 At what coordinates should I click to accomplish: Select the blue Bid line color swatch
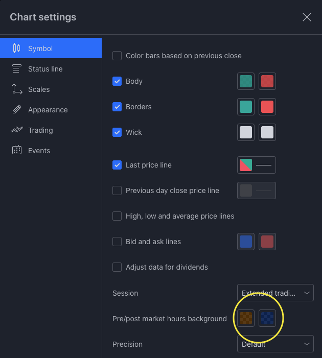tap(246, 242)
